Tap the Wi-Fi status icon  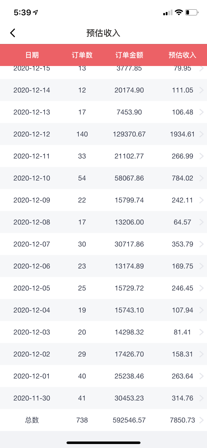pos(179,12)
